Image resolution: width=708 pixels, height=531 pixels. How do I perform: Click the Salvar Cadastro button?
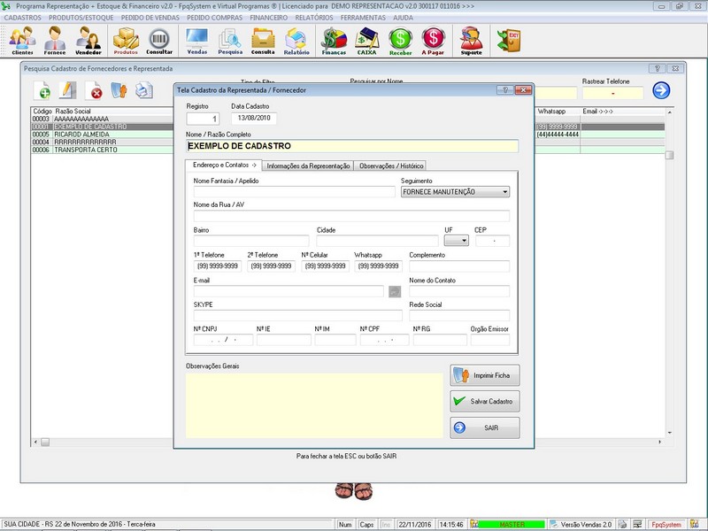pyautogui.click(x=484, y=401)
